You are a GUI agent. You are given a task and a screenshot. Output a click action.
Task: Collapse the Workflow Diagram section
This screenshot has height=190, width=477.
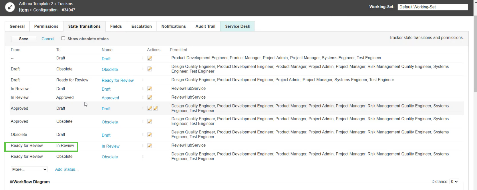(11, 182)
